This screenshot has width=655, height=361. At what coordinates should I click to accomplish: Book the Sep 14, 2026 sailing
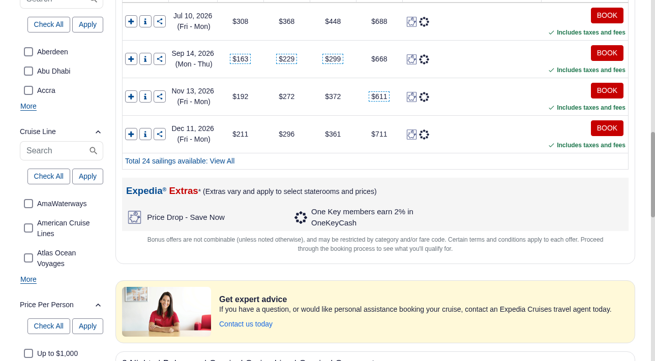click(x=607, y=53)
